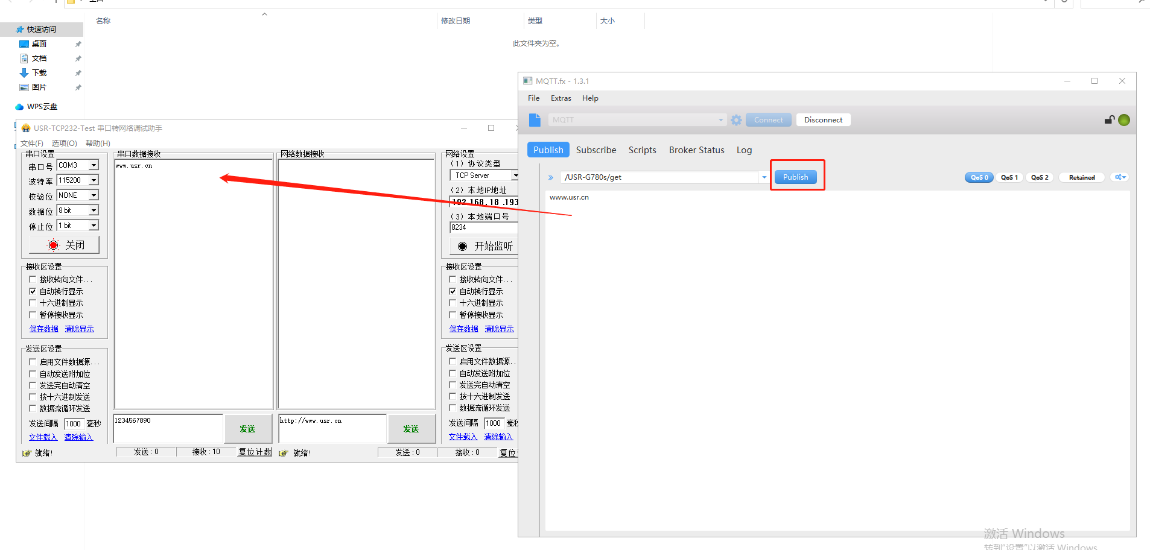The image size is (1150, 550).
Task: Open the topic history dropdown arrow
Action: pos(764,177)
